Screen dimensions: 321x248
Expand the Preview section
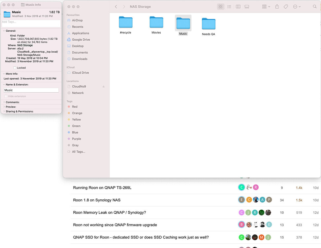4,107
